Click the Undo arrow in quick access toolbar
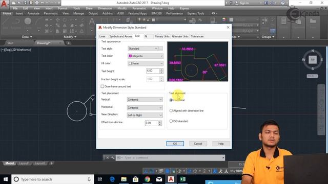328x184 pixels. coord(43,3)
